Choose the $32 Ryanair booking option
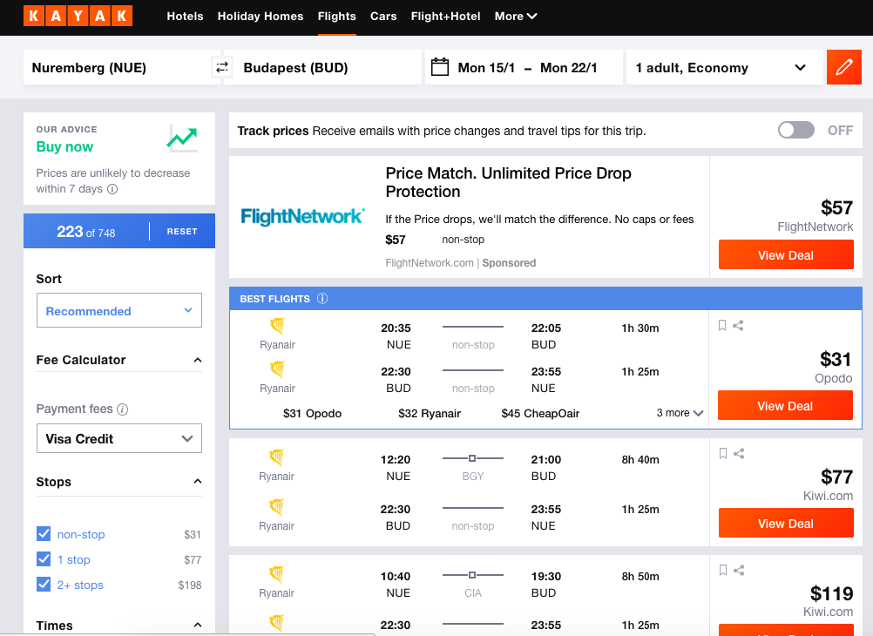873x636 pixels. pyautogui.click(x=430, y=413)
